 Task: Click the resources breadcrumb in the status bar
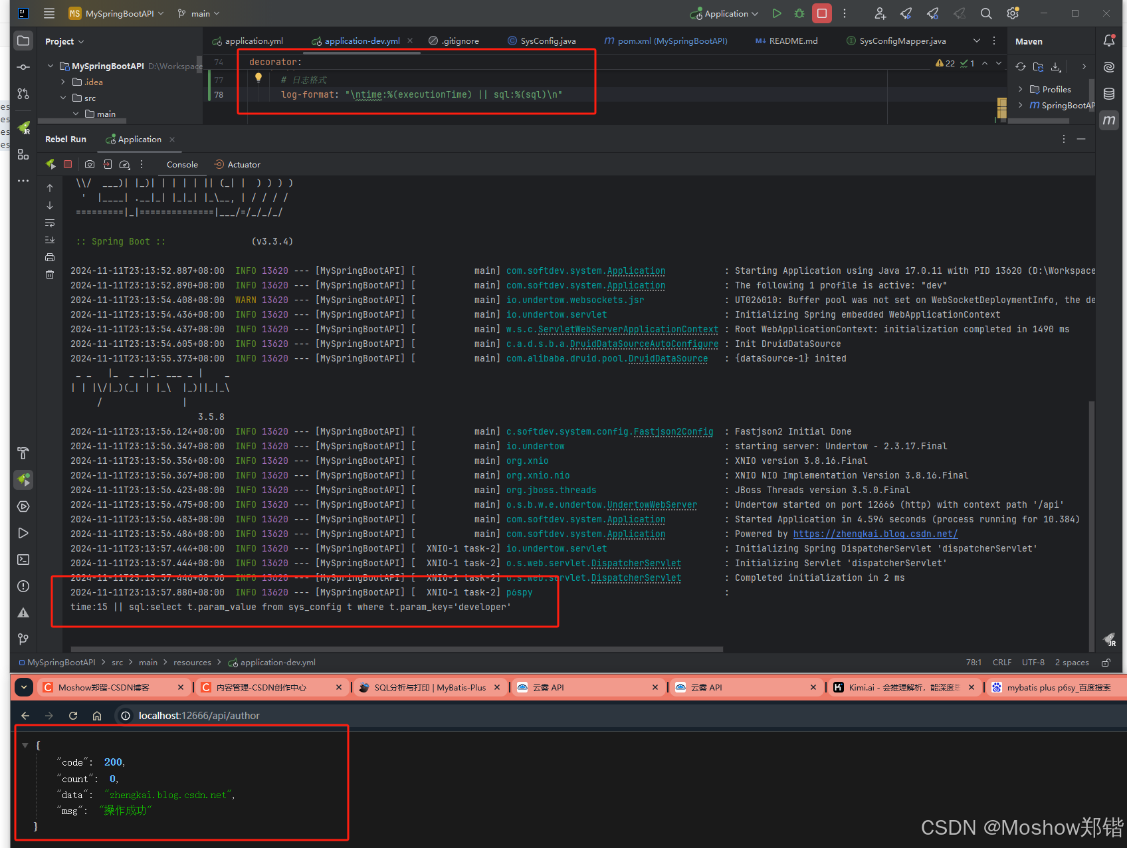(192, 662)
